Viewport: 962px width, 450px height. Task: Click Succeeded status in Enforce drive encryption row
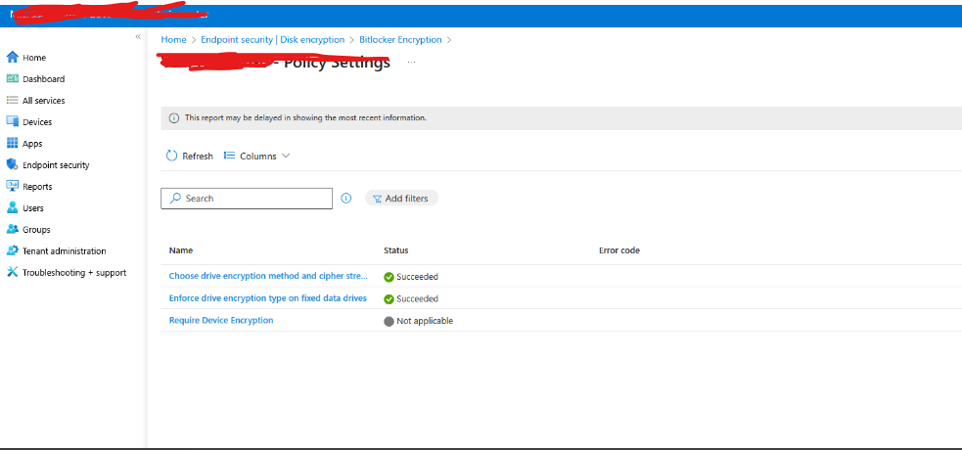point(417,298)
